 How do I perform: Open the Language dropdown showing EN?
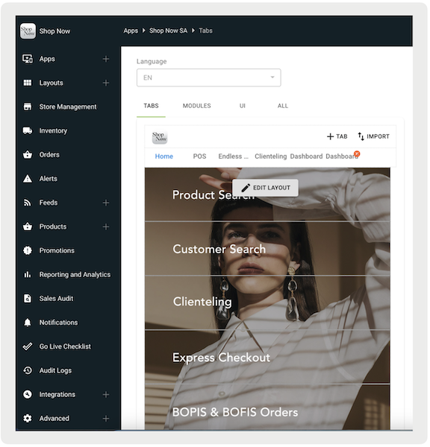coord(208,77)
